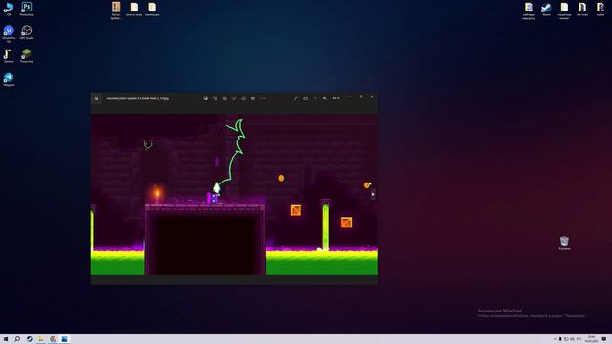Close the Photos window
This screenshot has height=344, width=612.
click(372, 97)
